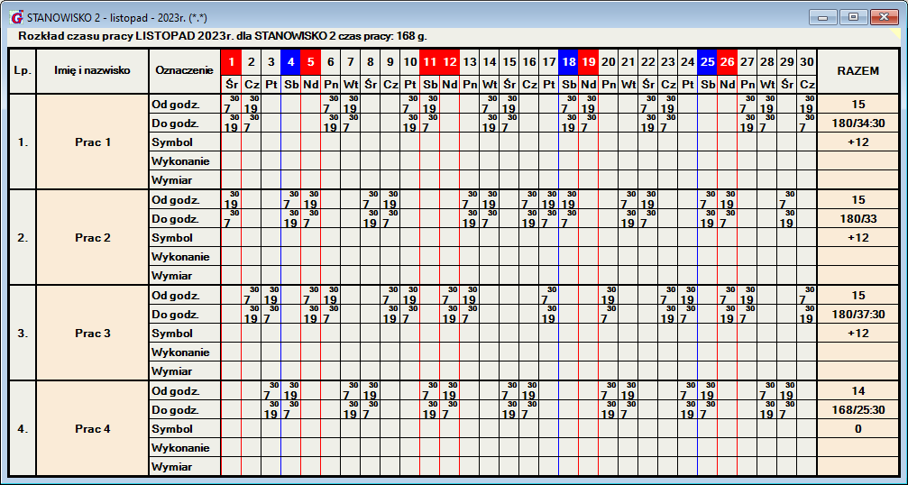Click the application icon in the title bar
This screenshot has height=485, width=908.
[x=16, y=17]
